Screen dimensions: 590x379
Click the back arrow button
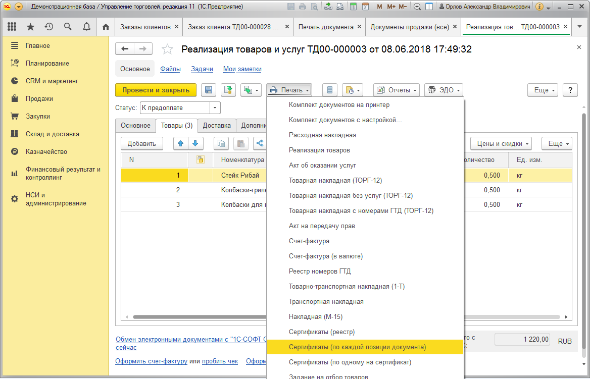tap(125, 49)
